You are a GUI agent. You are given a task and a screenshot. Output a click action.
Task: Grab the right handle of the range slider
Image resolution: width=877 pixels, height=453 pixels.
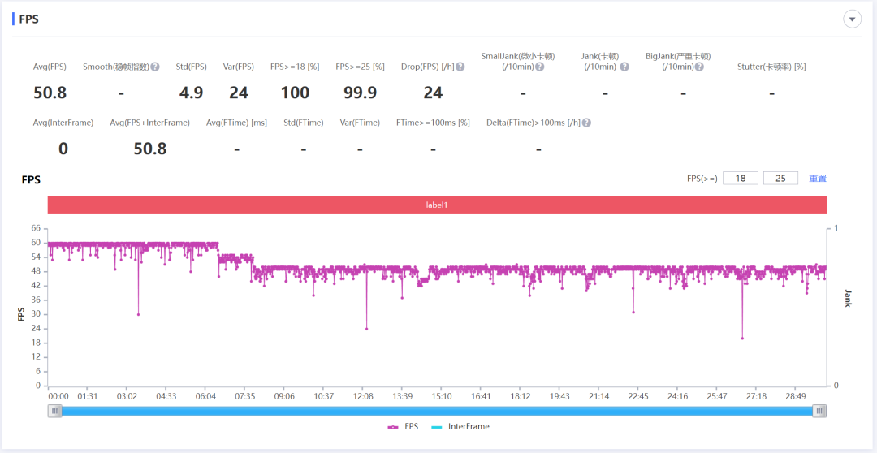point(819,411)
